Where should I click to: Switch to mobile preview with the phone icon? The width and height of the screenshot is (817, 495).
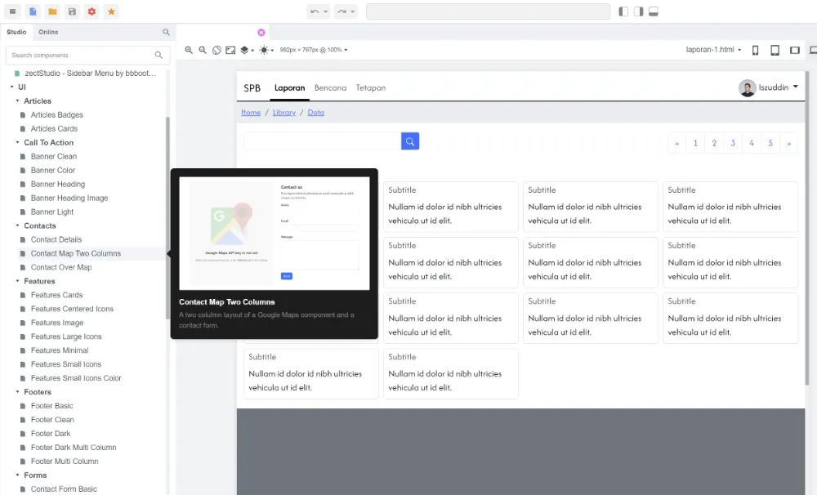pos(755,49)
